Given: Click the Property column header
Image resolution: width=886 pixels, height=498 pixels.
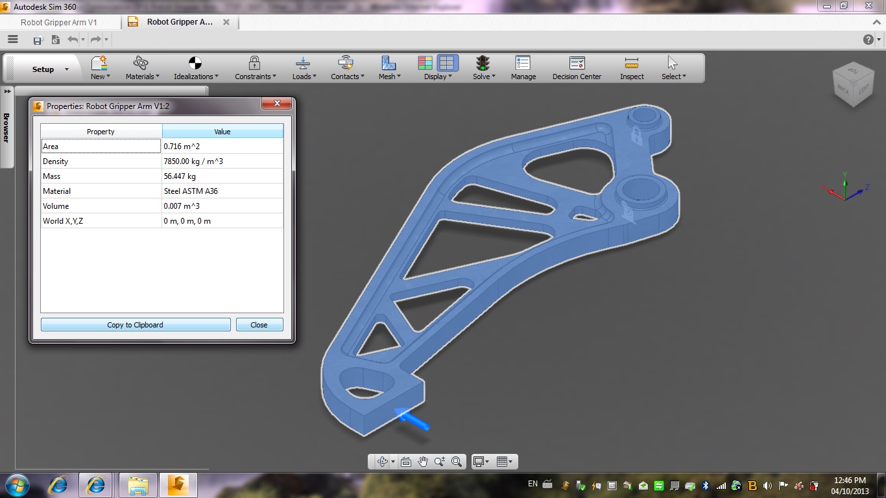Looking at the screenshot, I should 101,131.
